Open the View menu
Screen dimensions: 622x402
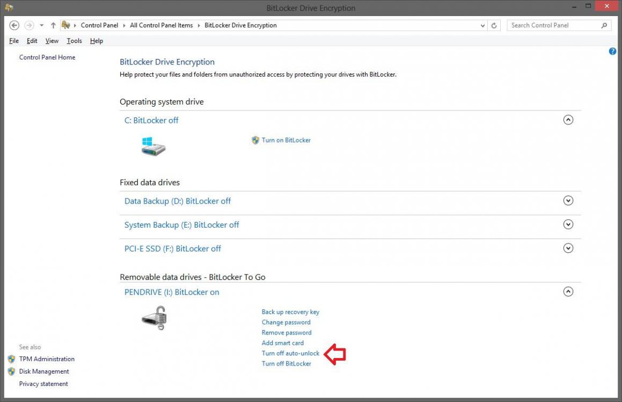(52, 41)
